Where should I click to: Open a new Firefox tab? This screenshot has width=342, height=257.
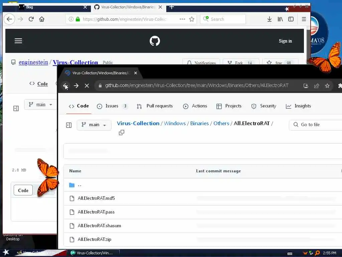click(172, 7)
